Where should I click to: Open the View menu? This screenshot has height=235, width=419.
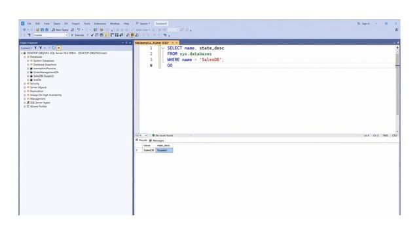click(46, 23)
